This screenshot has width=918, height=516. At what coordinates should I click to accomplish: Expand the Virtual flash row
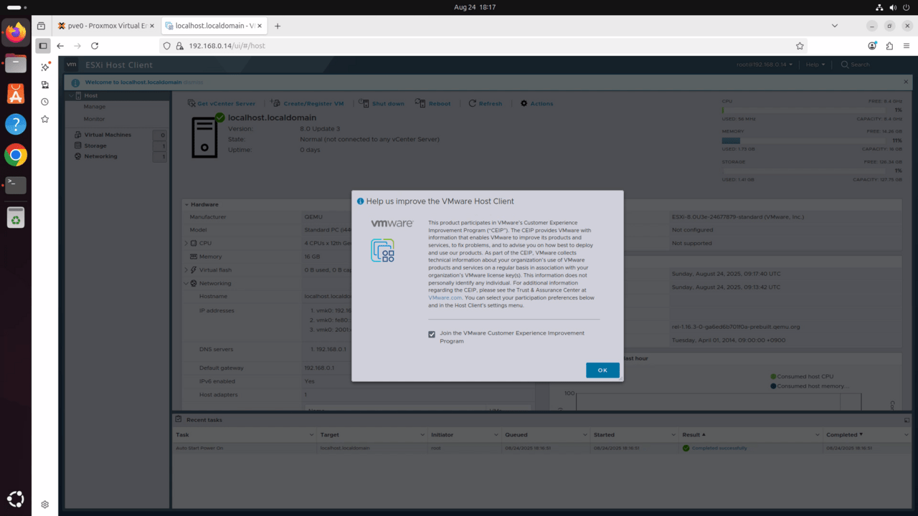coord(186,270)
